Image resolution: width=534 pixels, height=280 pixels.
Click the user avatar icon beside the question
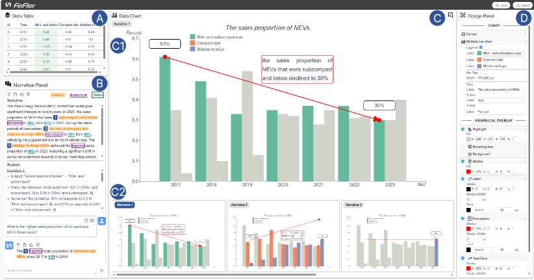101,221
